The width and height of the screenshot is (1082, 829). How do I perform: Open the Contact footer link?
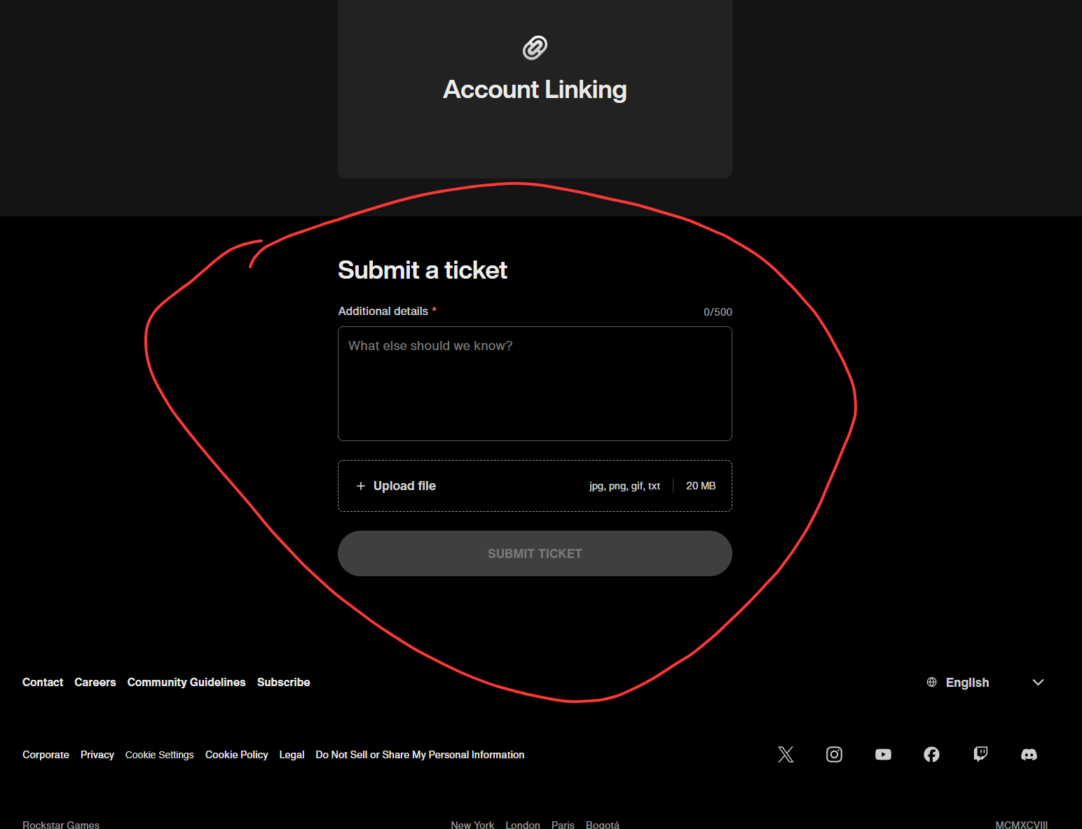pos(43,682)
